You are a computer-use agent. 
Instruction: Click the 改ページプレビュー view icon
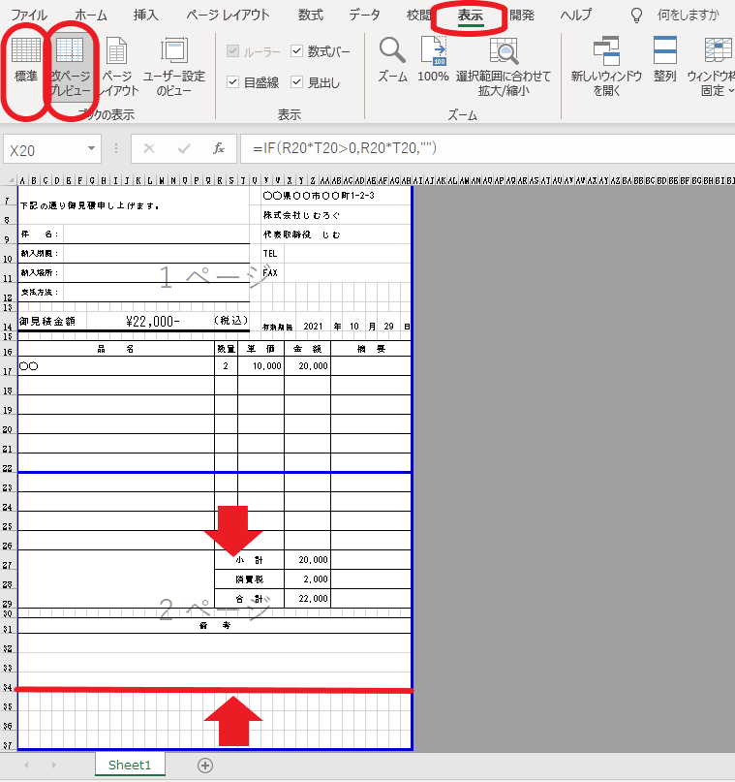pyautogui.click(x=69, y=50)
